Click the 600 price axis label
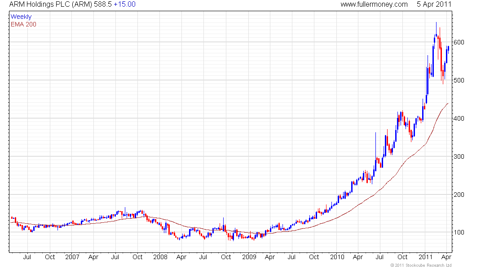Viewport: 494px width, 269px height. point(459,42)
